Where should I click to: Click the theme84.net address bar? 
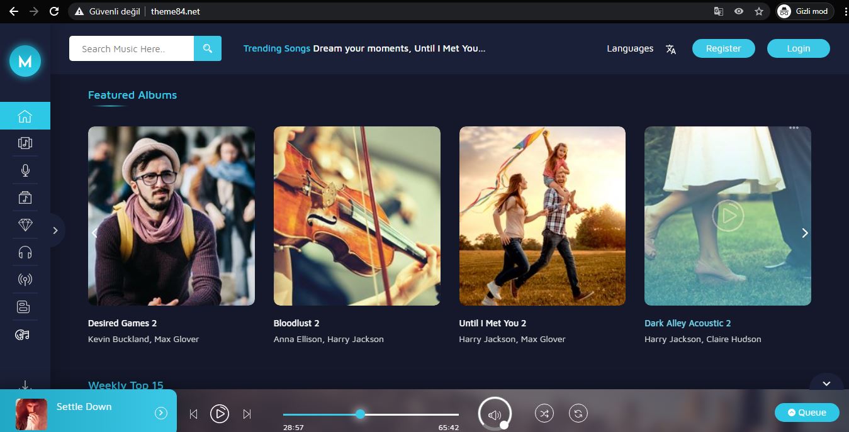pos(176,11)
